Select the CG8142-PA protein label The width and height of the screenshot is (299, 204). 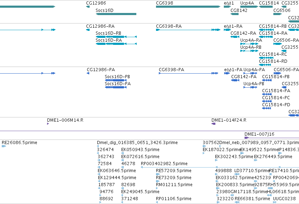click(x=244, y=77)
